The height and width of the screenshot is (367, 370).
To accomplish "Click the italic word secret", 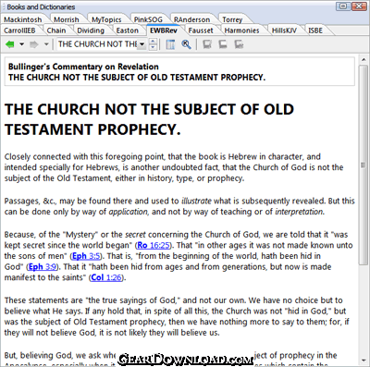I will click(135, 235).
